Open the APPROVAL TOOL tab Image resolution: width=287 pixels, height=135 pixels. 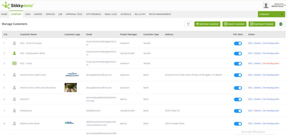click(74, 14)
